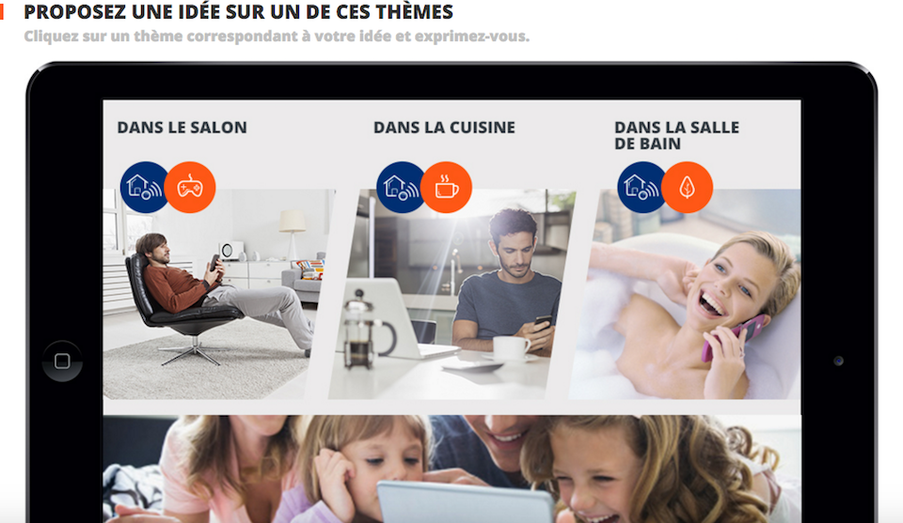903x523 pixels.
Task: Select the man in the recliner image
Action: (219, 294)
